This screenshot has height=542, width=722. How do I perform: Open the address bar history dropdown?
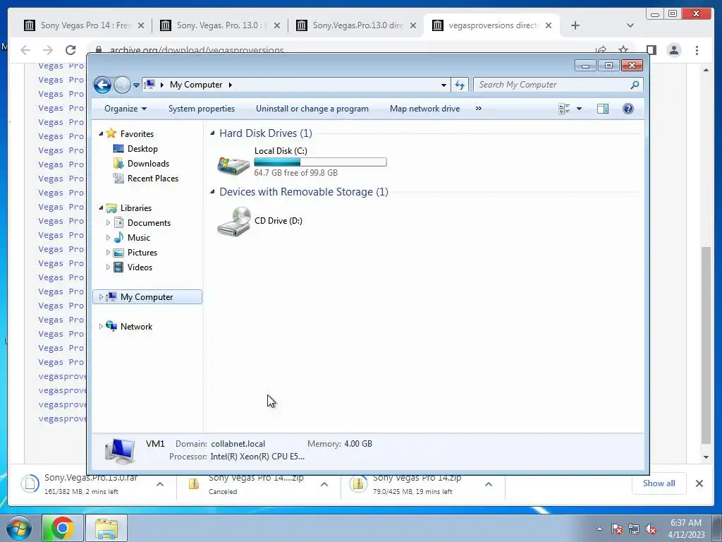[x=443, y=85]
